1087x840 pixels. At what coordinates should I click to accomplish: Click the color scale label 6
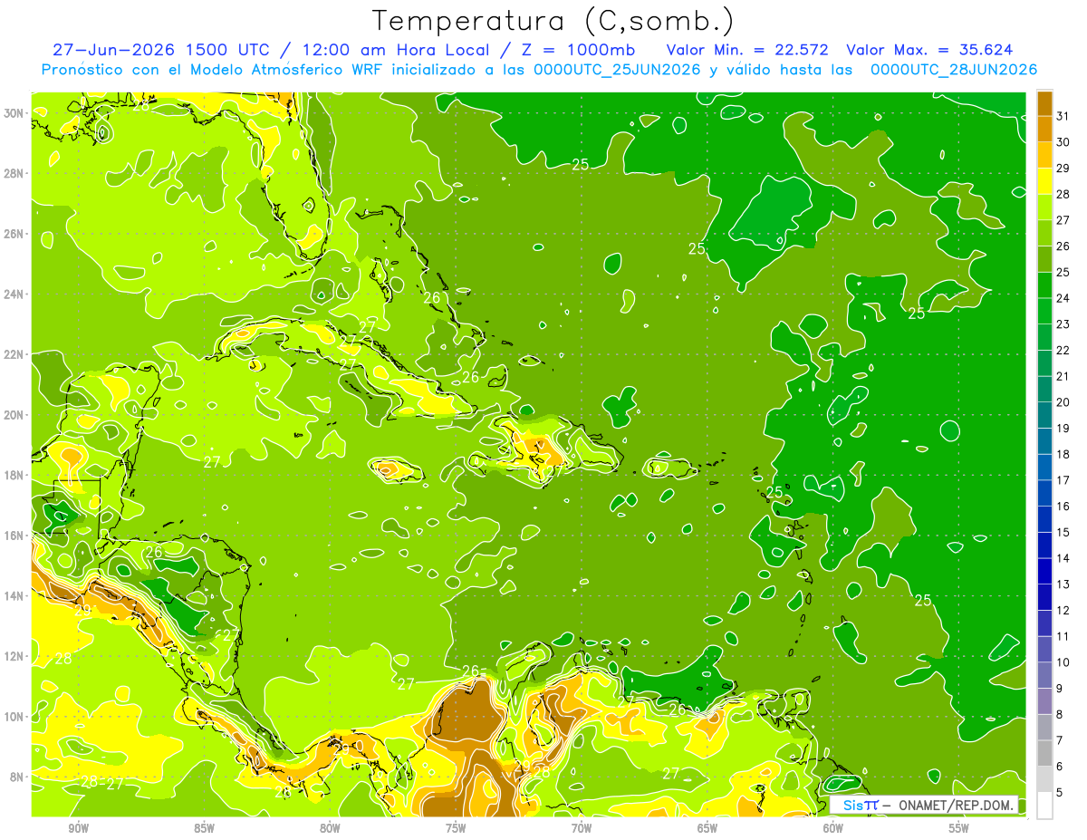[x=1060, y=767]
